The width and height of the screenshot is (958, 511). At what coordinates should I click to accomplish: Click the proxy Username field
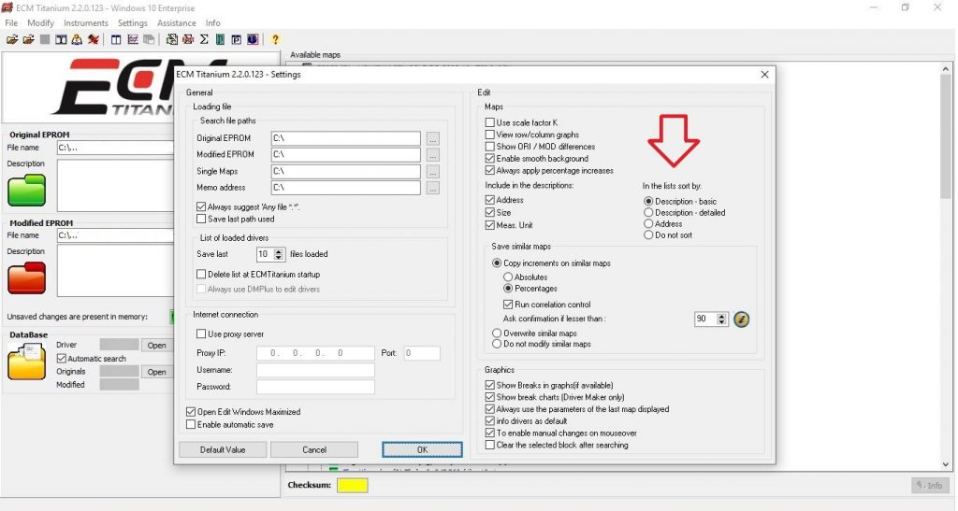pos(315,370)
